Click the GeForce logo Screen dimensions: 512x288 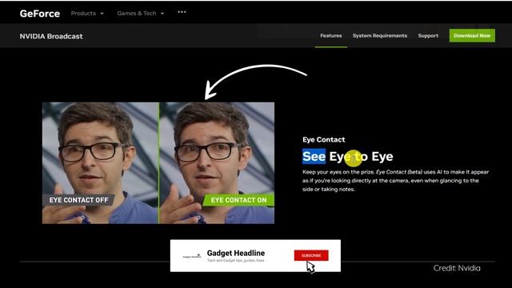tap(40, 14)
